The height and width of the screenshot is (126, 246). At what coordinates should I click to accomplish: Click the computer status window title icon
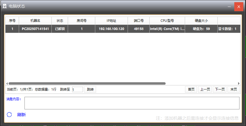[x=5, y=6]
